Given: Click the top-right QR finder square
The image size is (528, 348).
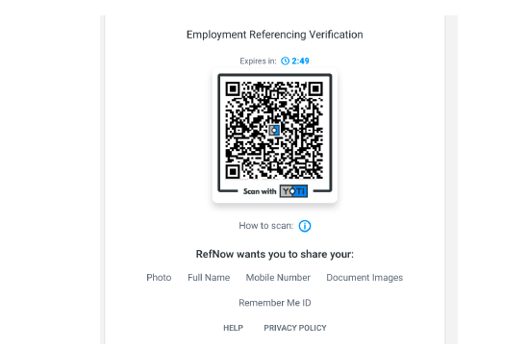Looking at the screenshot, I should (315, 88).
